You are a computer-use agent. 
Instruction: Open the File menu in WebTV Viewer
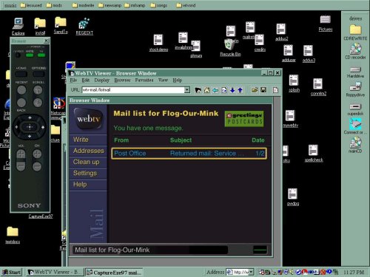click(73, 80)
